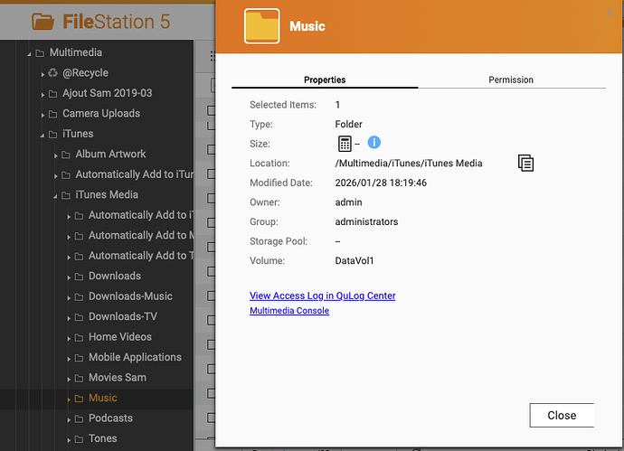Open View Access Log in QuLog Center
The width and height of the screenshot is (624, 451).
pos(322,296)
